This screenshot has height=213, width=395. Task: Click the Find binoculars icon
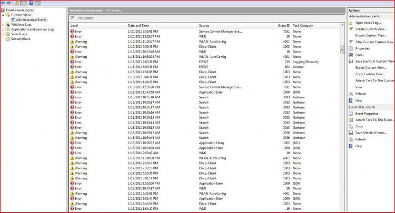(x=351, y=55)
